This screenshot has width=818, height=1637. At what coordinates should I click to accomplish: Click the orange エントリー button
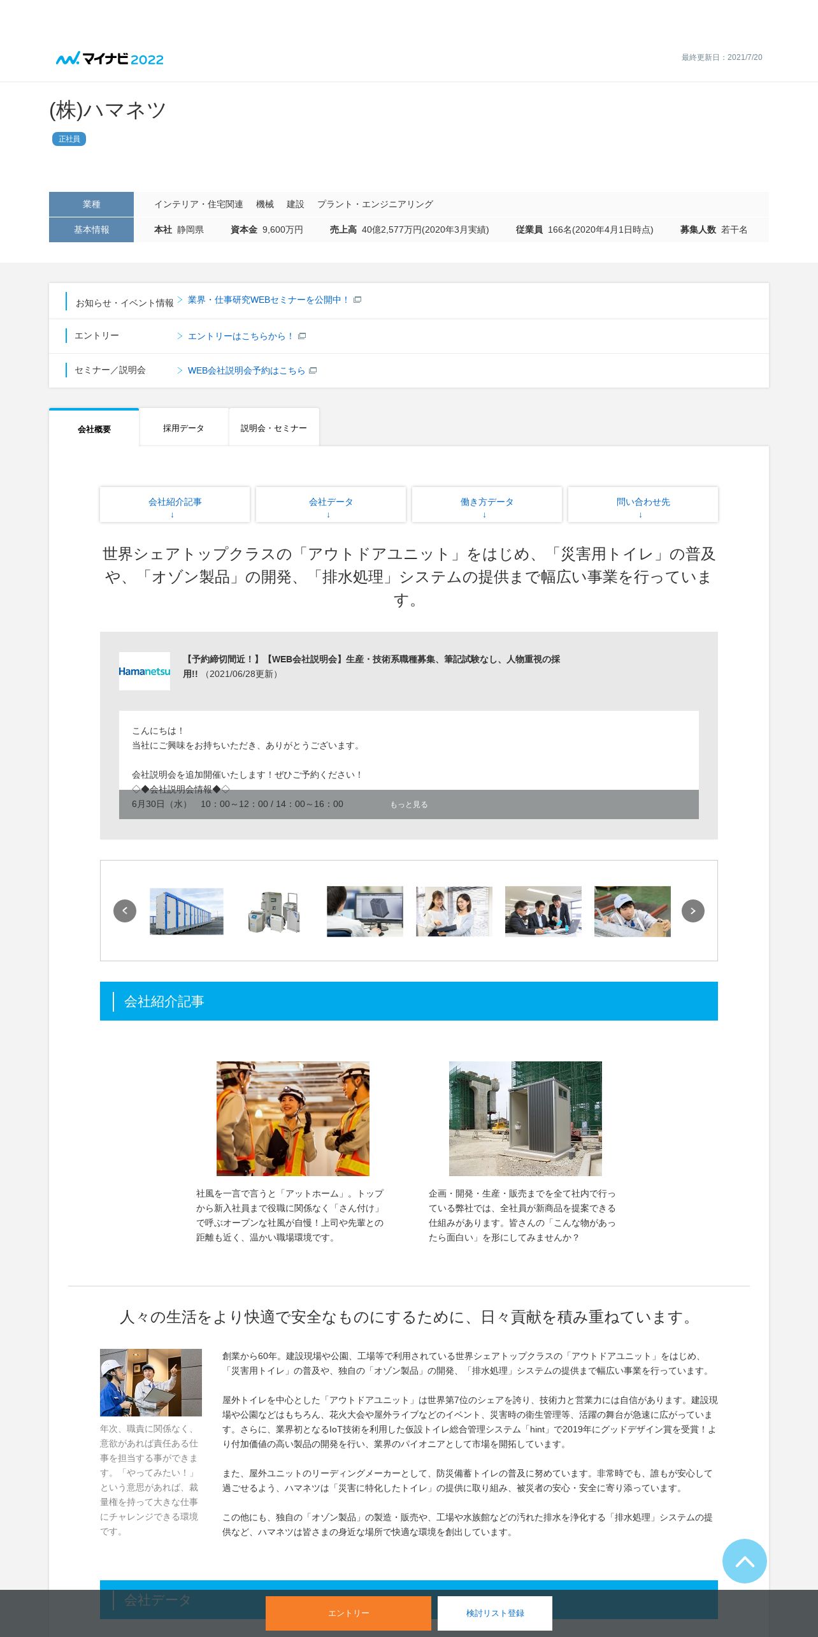pyautogui.click(x=348, y=1613)
